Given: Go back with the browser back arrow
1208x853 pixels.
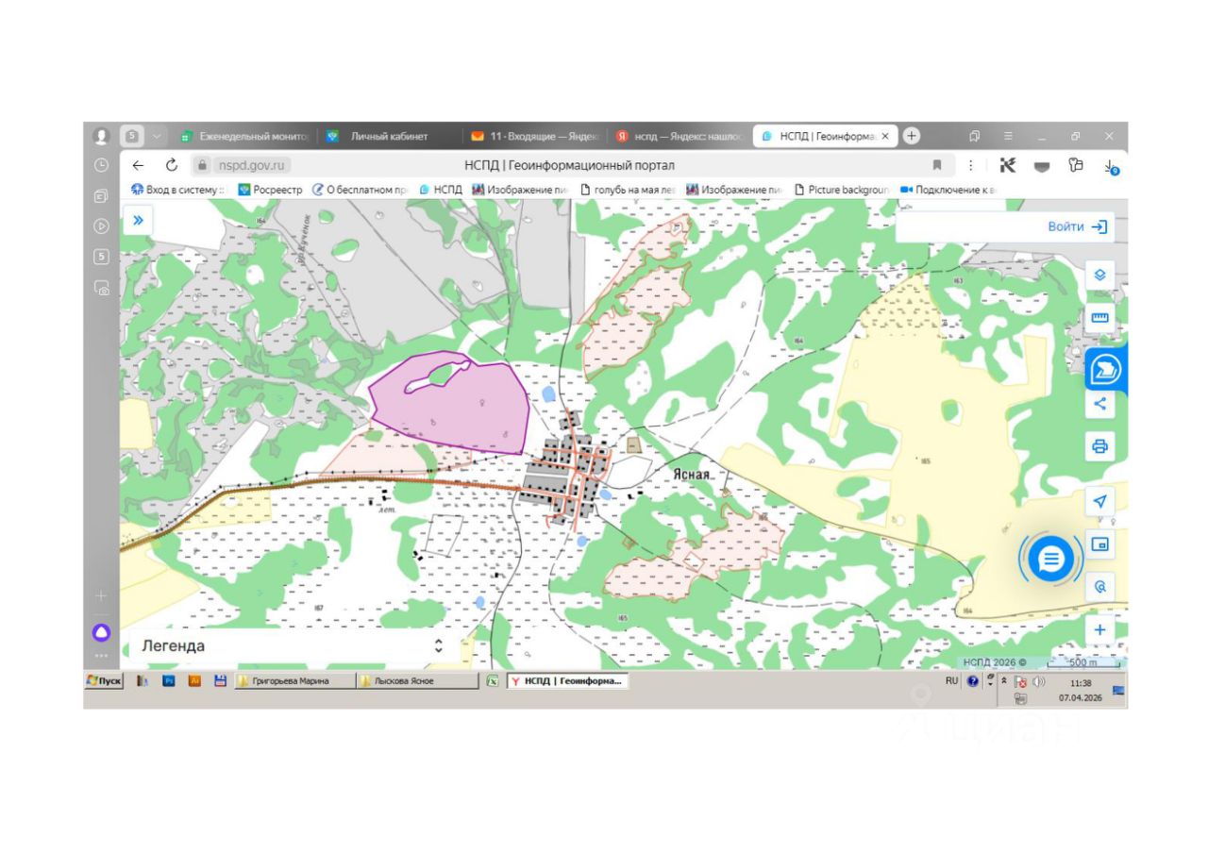Looking at the screenshot, I should (x=138, y=165).
